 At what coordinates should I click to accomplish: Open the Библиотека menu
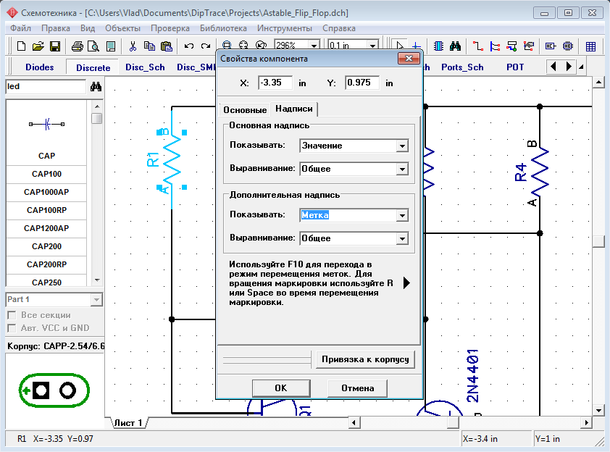(223, 28)
